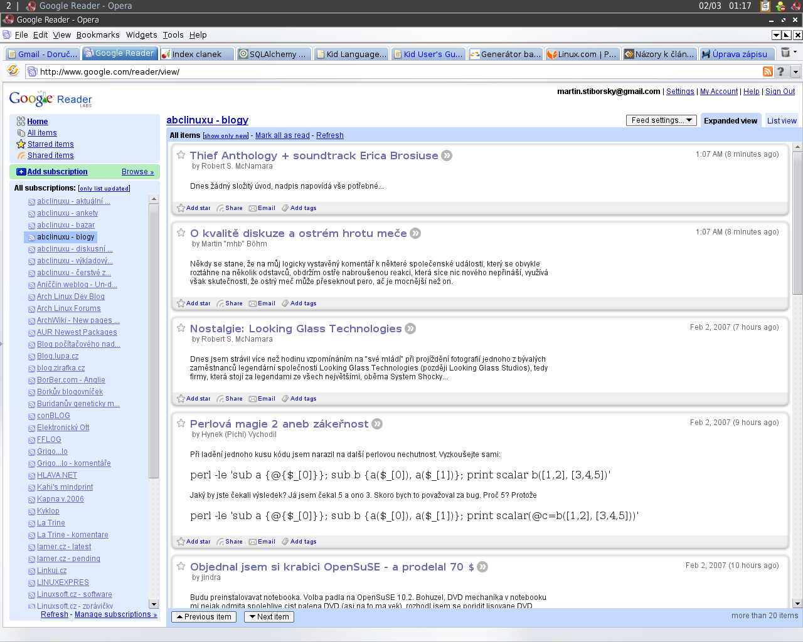Email the O kvalitě diskuze item

[262, 303]
